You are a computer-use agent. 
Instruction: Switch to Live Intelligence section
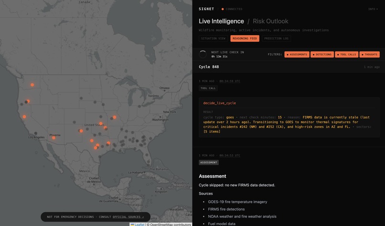[221, 21]
